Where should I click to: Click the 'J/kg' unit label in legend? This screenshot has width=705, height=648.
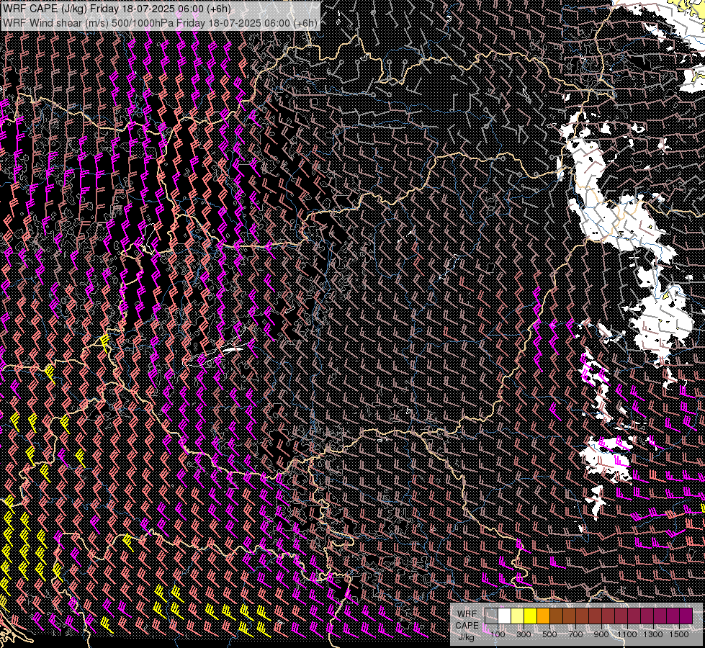pos(467,637)
